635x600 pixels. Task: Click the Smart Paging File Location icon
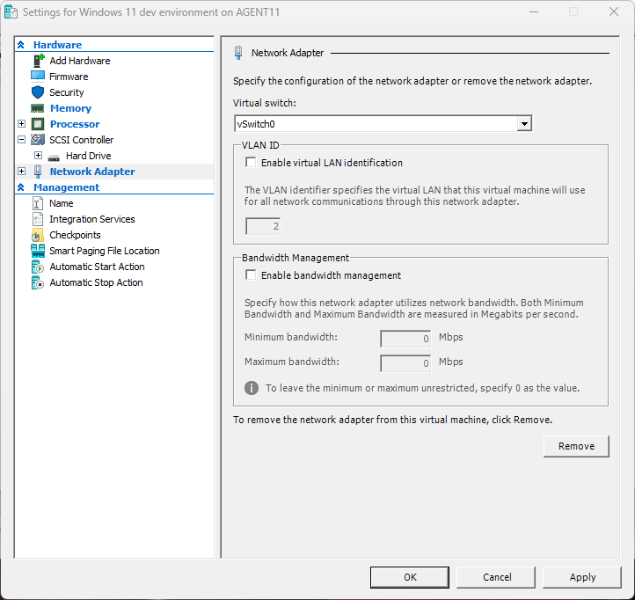[38, 251]
